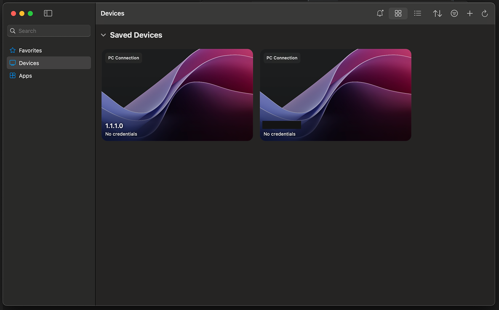Open the sort order icon
This screenshot has height=310, width=499.
(438, 13)
